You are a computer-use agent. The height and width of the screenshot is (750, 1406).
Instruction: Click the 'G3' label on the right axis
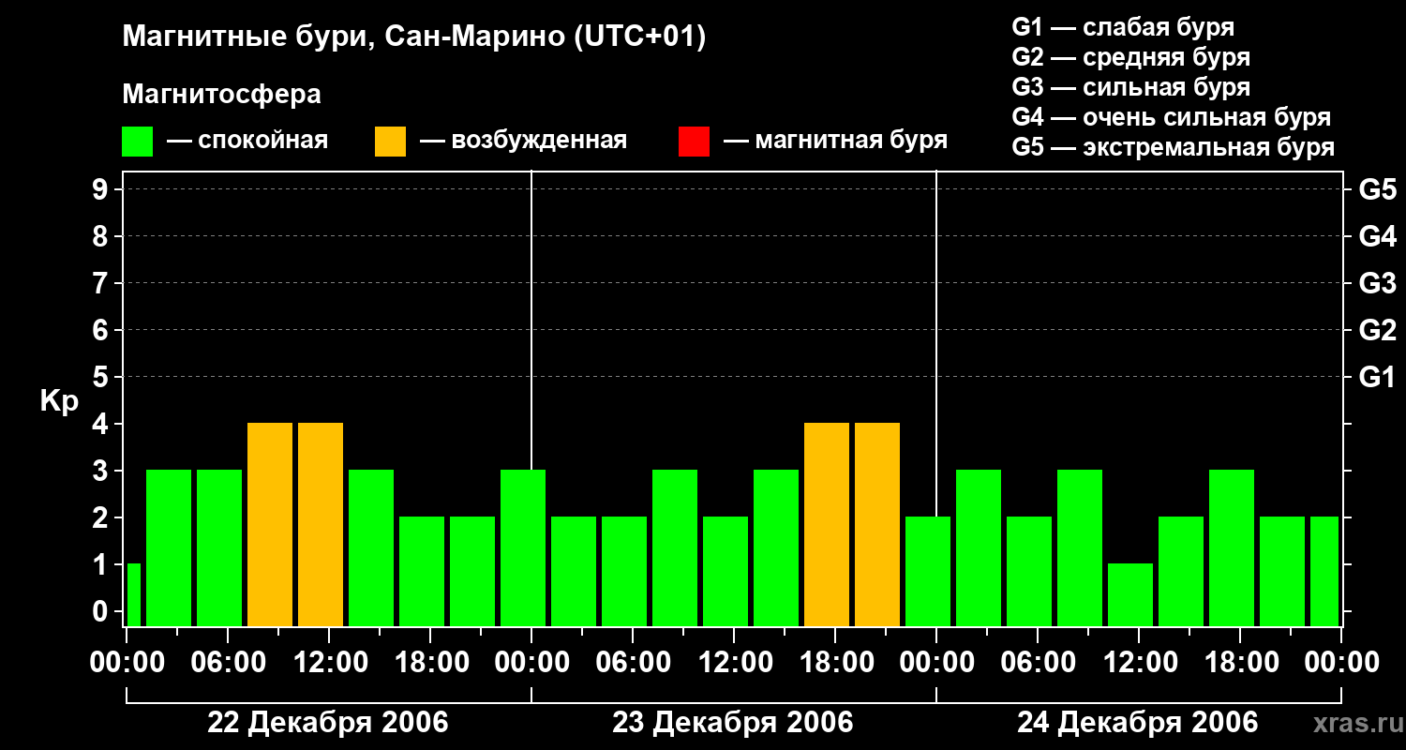click(1378, 283)
